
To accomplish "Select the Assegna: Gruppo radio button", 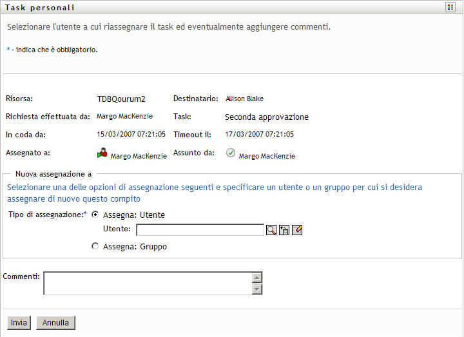I will click(95, 246).
